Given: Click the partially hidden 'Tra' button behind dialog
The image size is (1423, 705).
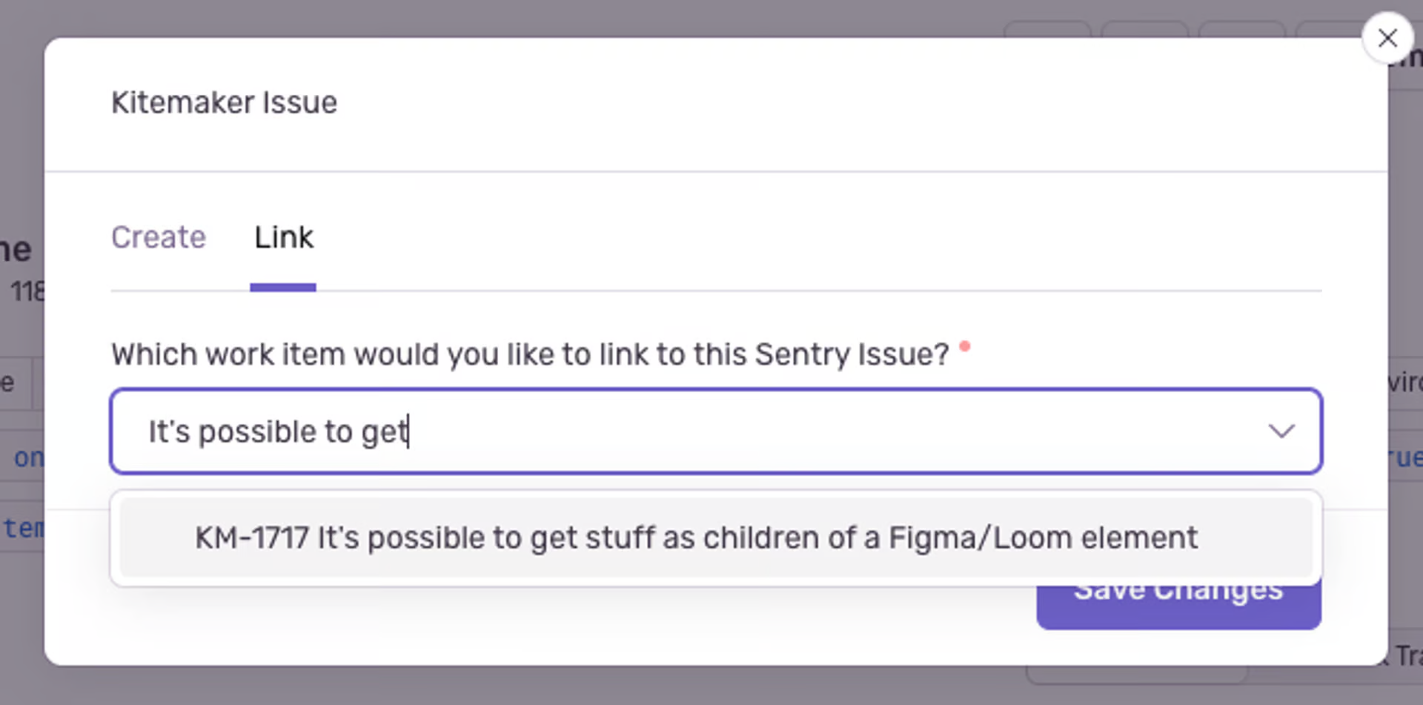Looking at the screenshot, I should click(x=1407, y=656).
